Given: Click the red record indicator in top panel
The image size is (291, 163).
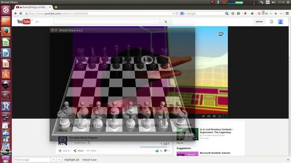Looking at the screenshot, I should (x=212, y=2).
